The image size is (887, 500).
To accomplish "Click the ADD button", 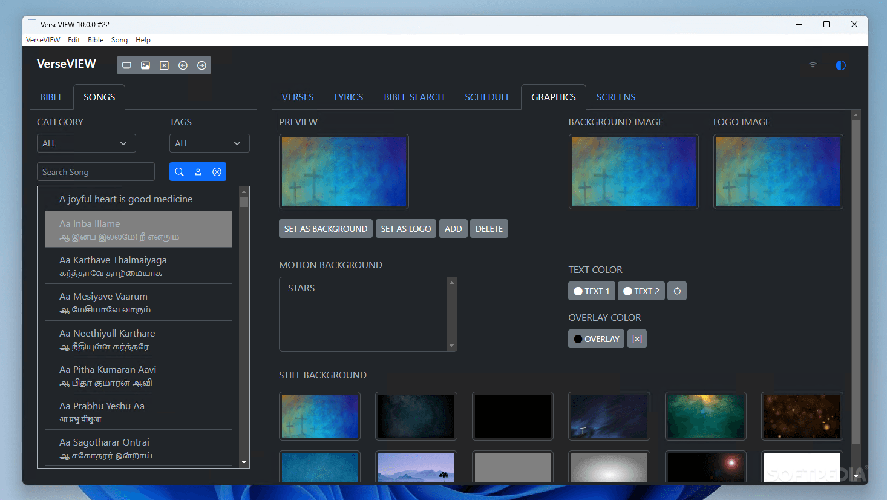I will coord(453,229).
